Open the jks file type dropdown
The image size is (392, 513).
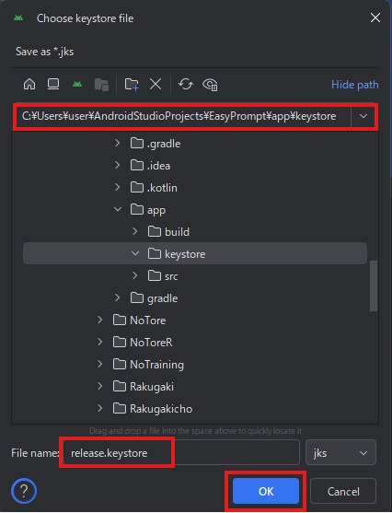tap(340, 453)
